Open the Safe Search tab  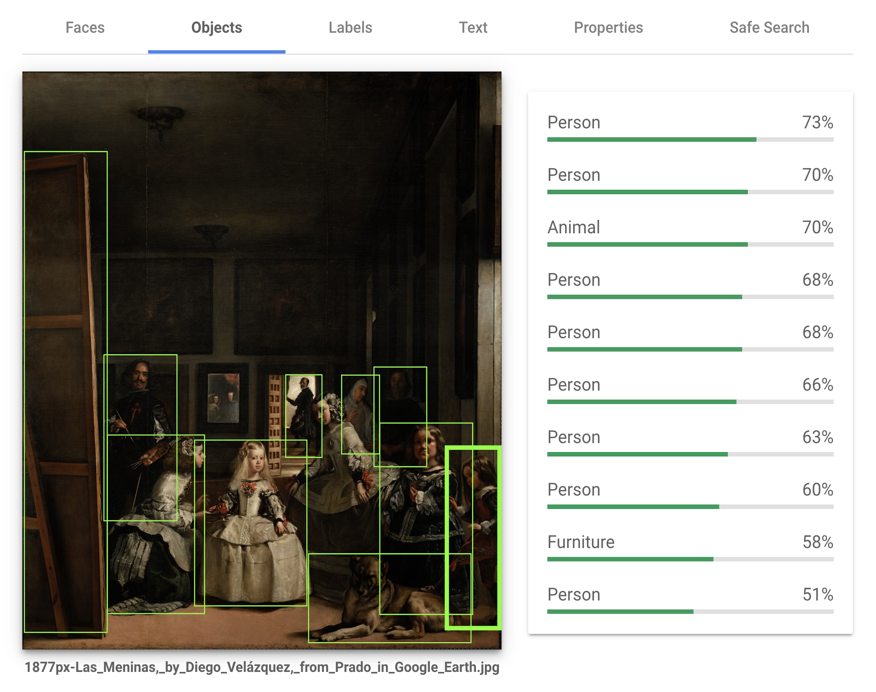click(x=769, y=28)
